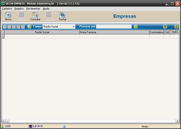The image size is (181, 129).
Task: Click the Fechar toolbar icon
Action: (62, 15)
